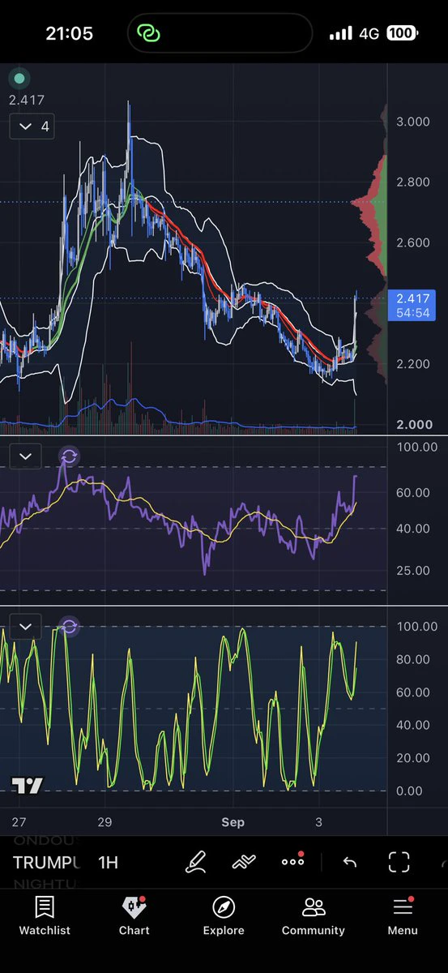Tap the green link icon in status island
Viewport: 448px width, 973px height.
click(x=149, y=33)
